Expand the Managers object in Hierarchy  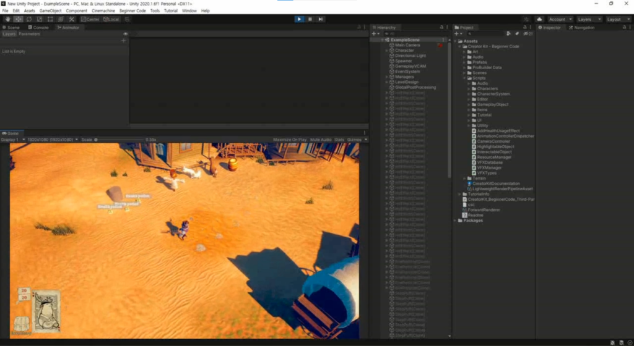pyautogui.click(x=387, y=77)
